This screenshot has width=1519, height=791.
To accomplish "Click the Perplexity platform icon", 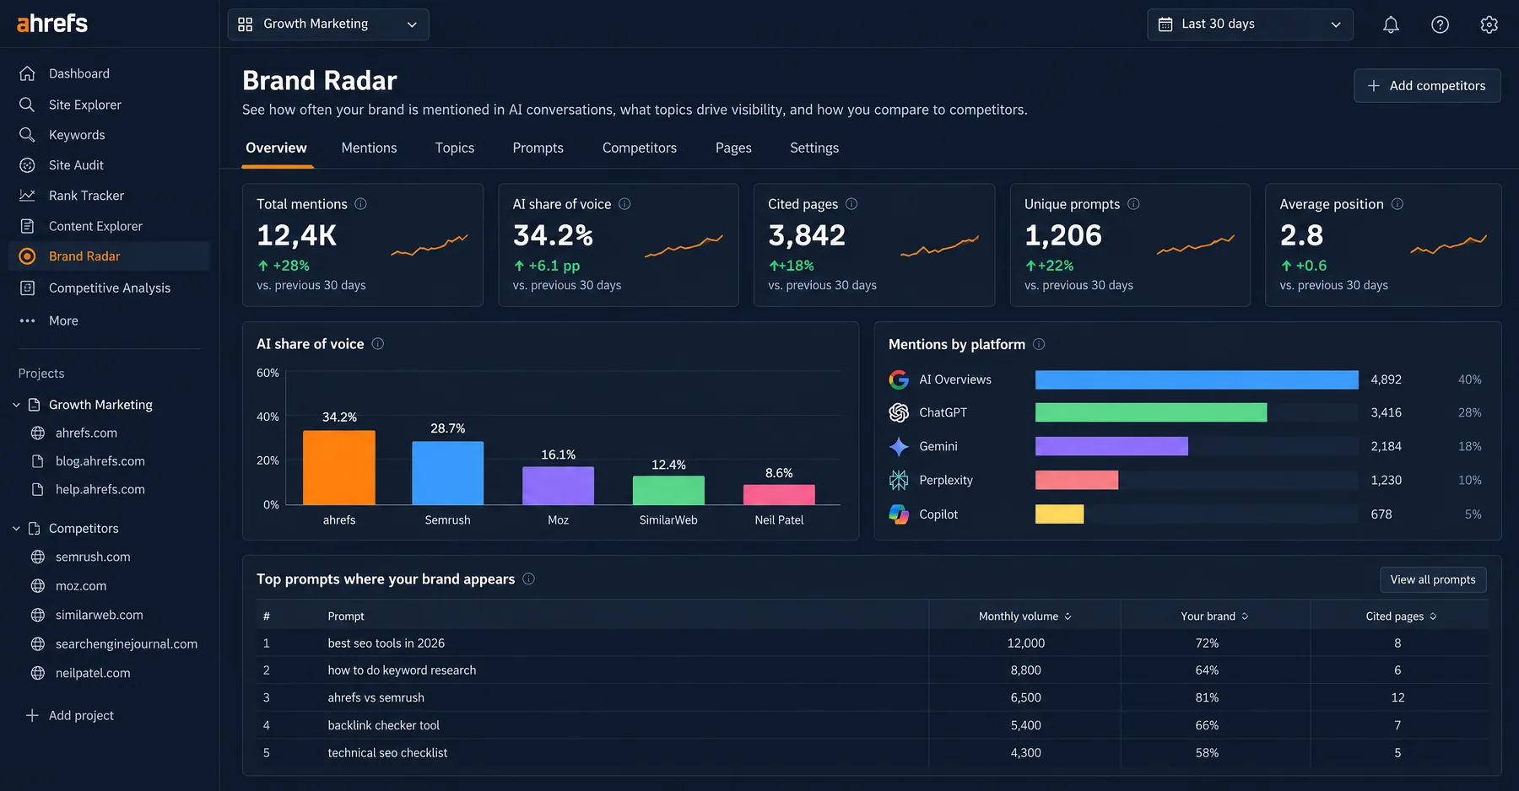I will pyautogui.click(x=899, y=480).
